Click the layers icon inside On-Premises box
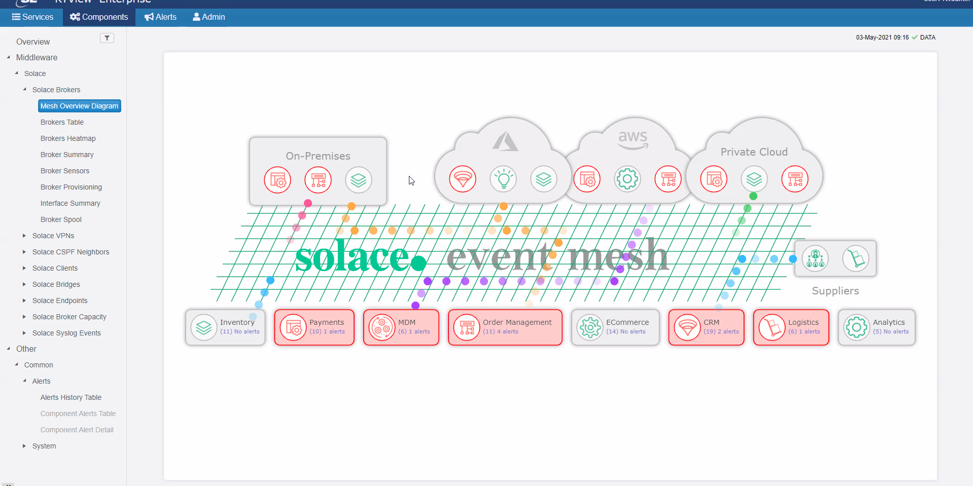Screen dimensions: 973x486 359,180
